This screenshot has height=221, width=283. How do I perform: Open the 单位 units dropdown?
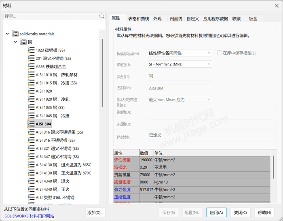pos(180,64)
